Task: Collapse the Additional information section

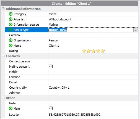Action: click(3, 9)
